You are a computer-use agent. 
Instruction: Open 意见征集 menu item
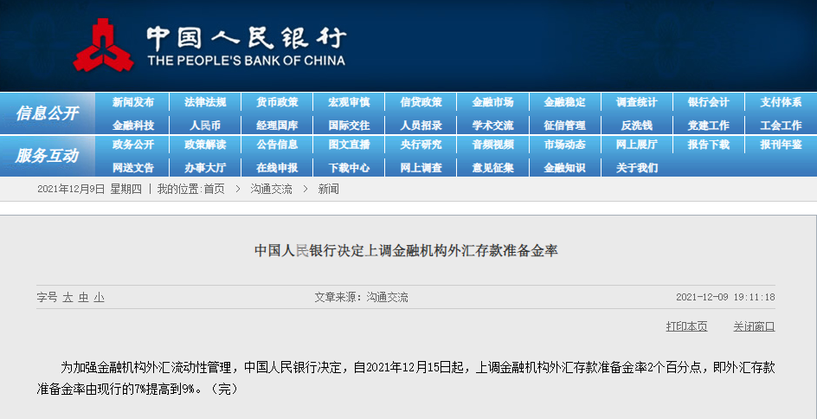(x=493, y=168)
